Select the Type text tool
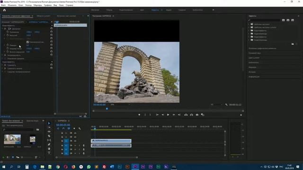The width and height of the screenshot is (303, 170). tap(49, 153)
